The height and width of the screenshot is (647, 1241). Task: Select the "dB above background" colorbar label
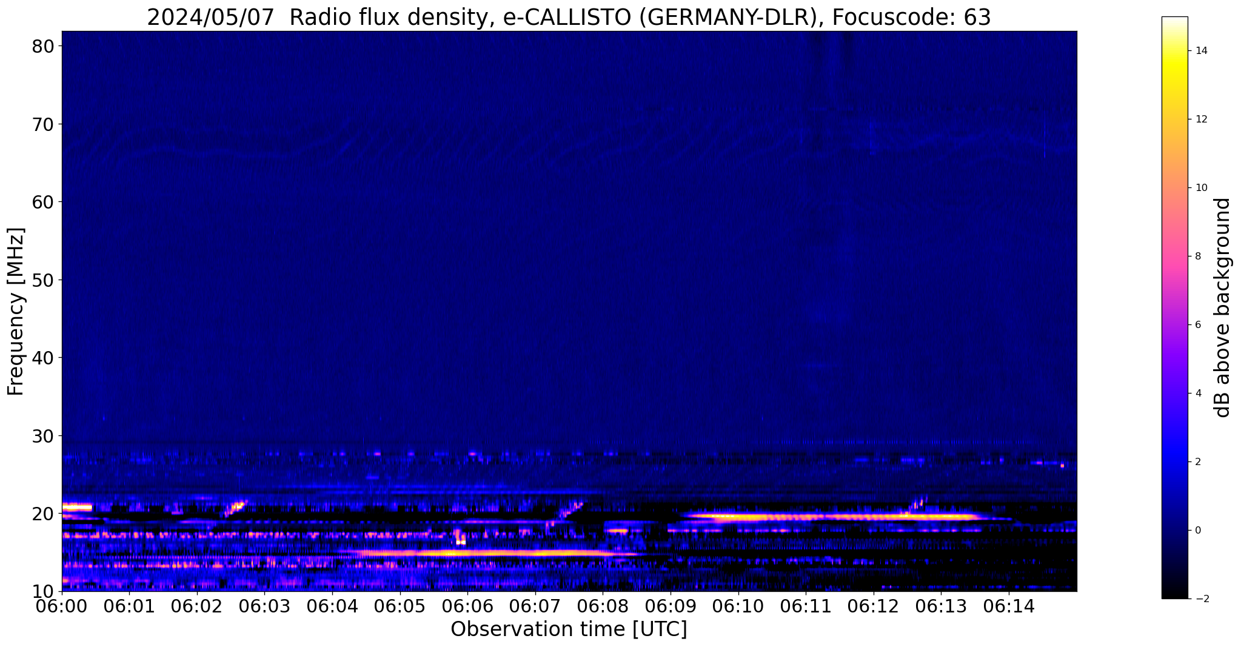[x=1223, y=307]
